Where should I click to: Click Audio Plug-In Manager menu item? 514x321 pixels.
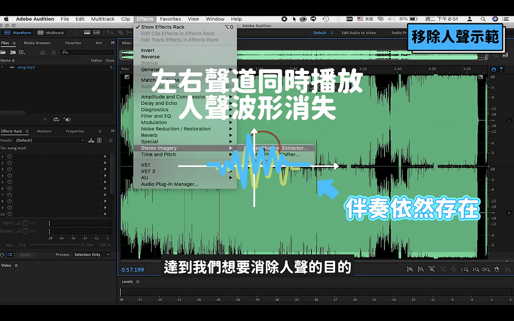(185, 184)
